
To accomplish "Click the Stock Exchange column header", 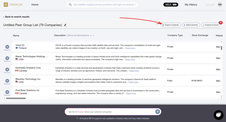I will coord(200,35).
